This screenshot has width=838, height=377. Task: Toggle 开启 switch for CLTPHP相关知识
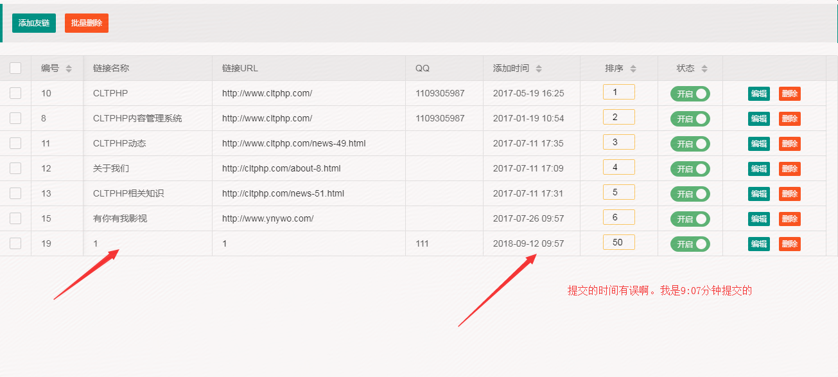pos(690,194)
